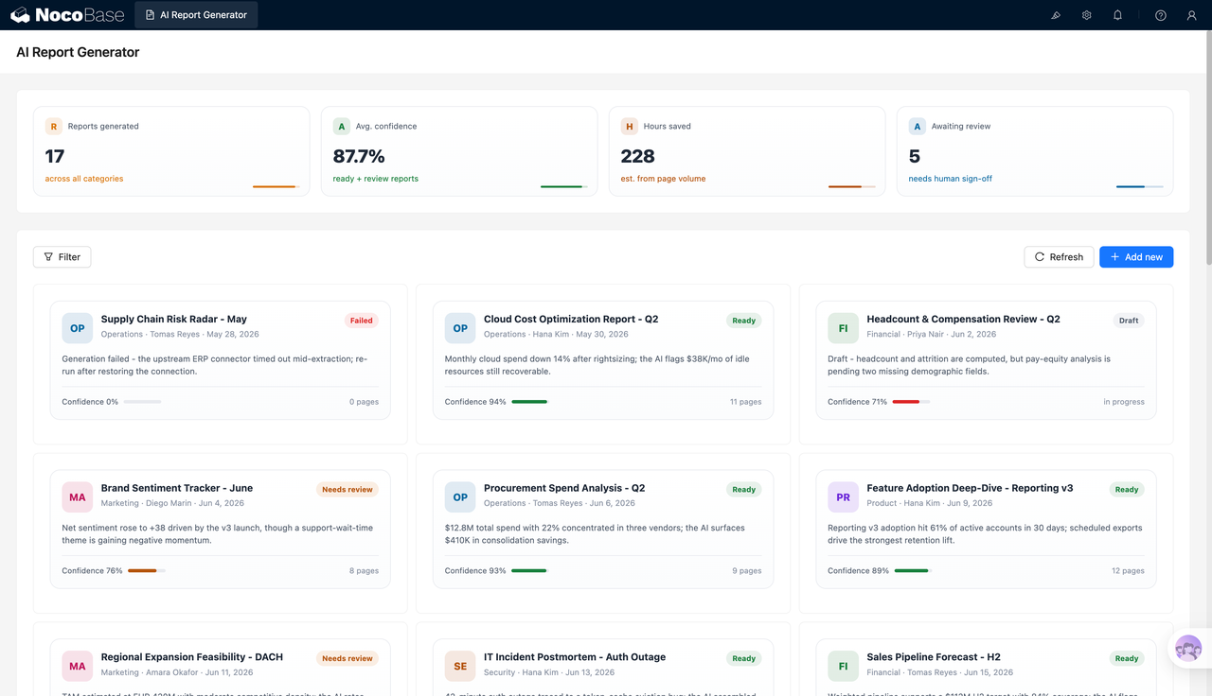The image size is (1212, 696).
Task: Open Feature Adoption Deep-Dive - Reporting v3 title
Action: tap(970, 489)
